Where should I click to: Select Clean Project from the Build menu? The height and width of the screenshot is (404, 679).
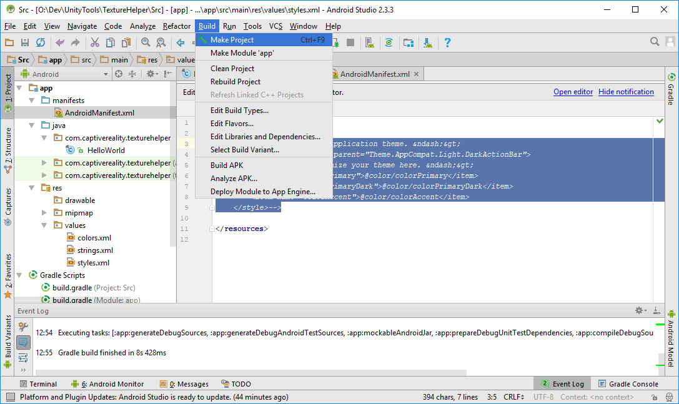264,69
